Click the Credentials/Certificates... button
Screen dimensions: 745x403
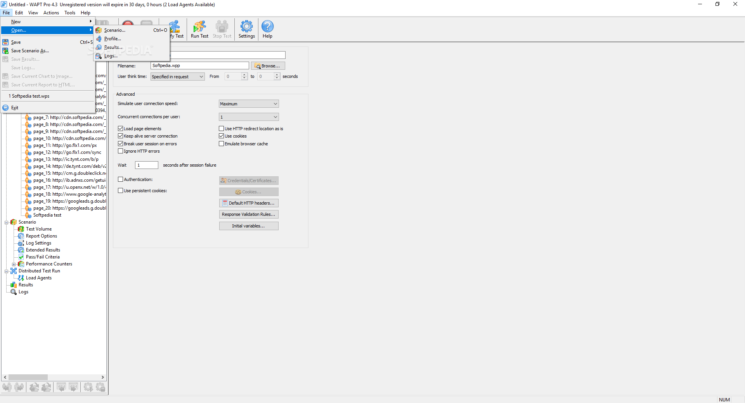(x=249, y=181)
